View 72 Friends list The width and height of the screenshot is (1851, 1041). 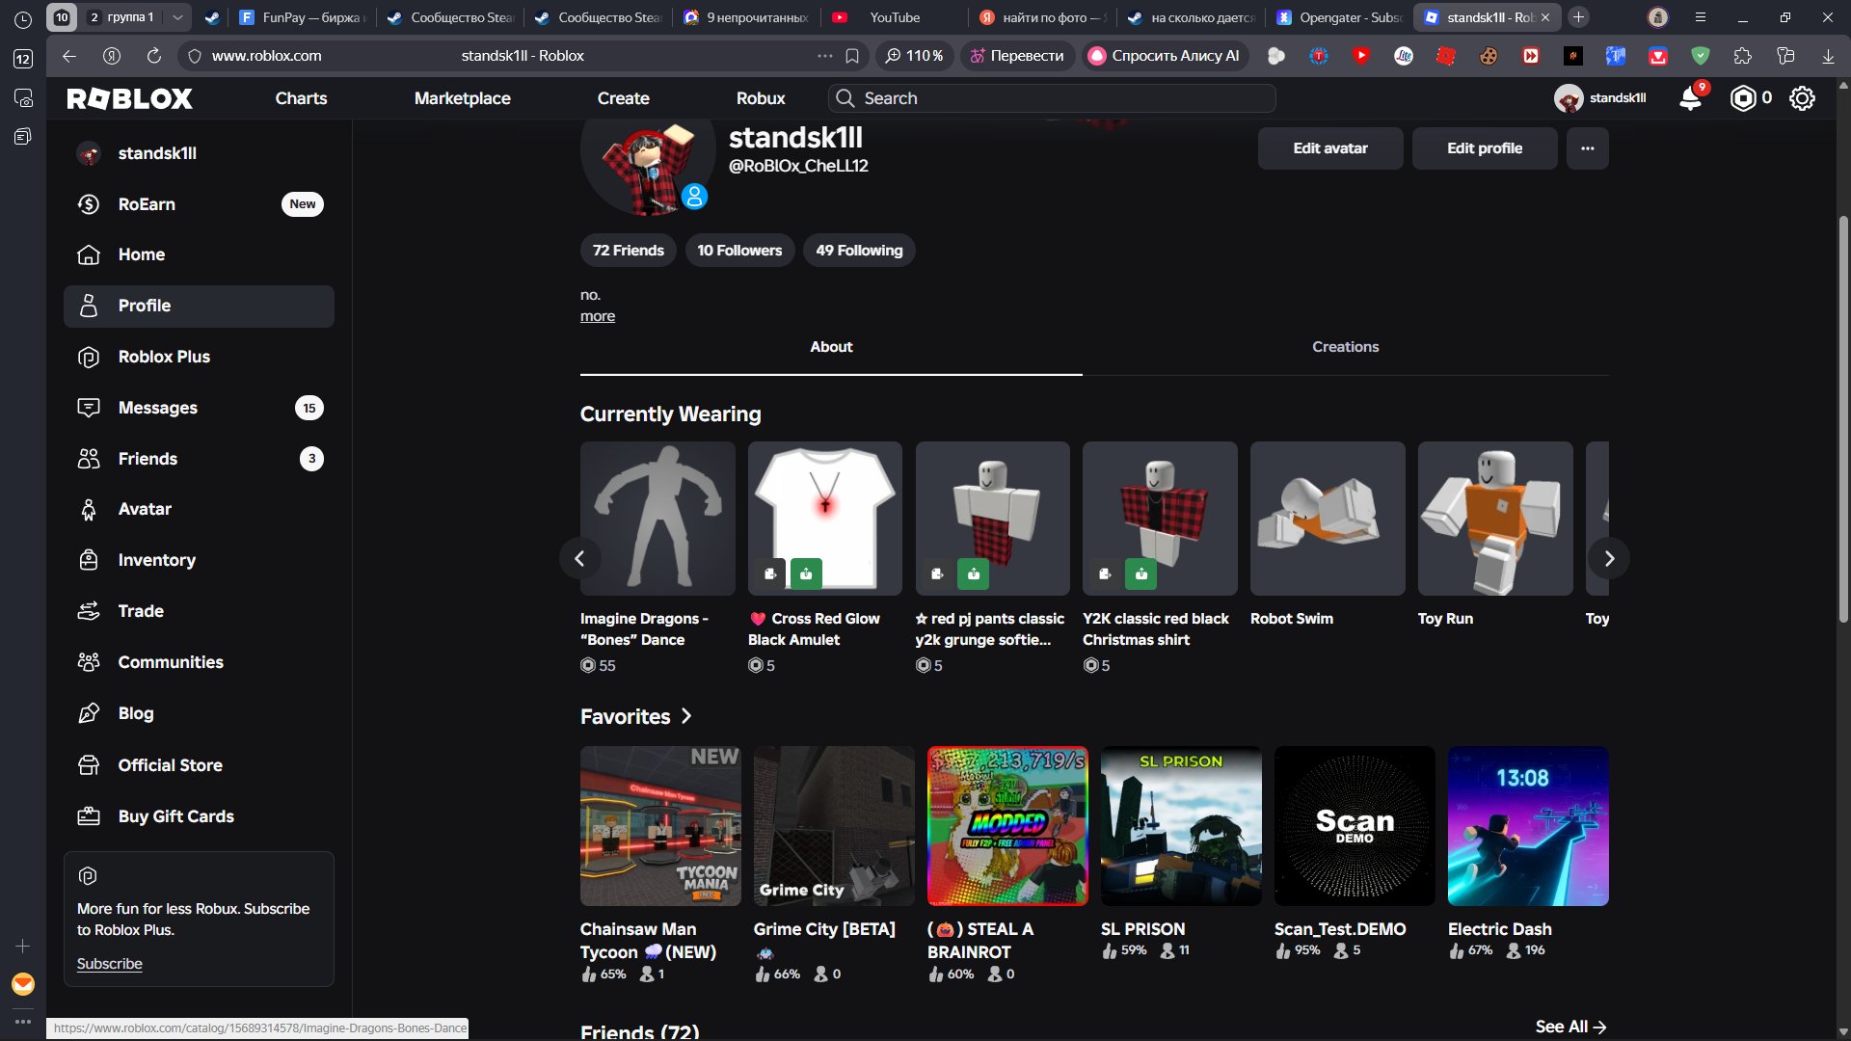tap(629, 251)
